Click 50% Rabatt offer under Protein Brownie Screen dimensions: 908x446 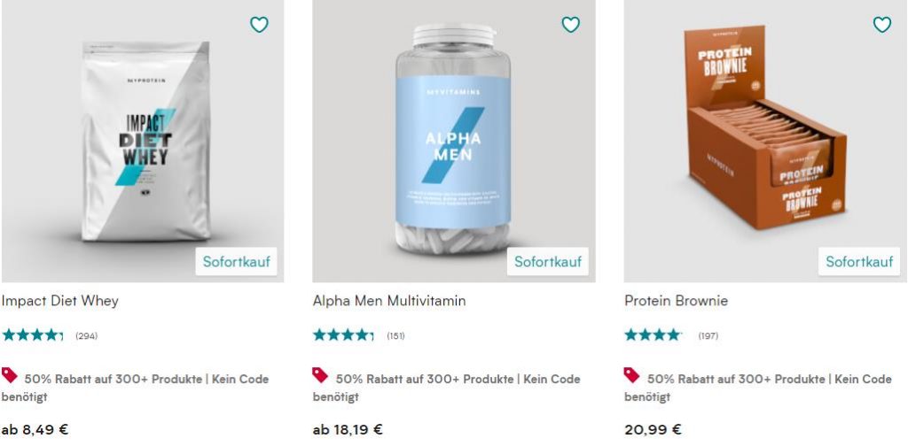click(768, 379)
